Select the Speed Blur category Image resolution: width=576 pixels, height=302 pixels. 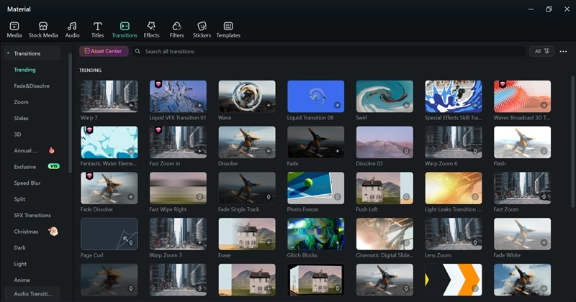(x=27, y=183)
